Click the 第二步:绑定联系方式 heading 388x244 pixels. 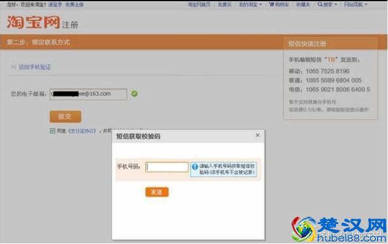(x=38, y=42)
